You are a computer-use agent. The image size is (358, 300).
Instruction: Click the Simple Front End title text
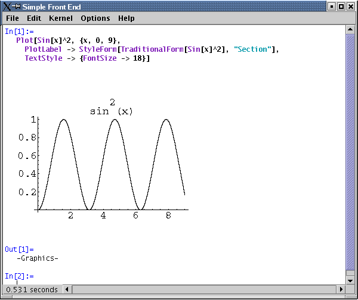pyautogui.click(x=51, y=7)
